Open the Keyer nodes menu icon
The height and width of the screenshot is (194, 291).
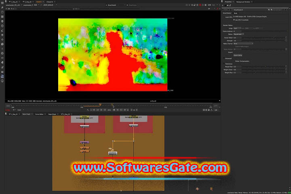[x=2, y=30]
